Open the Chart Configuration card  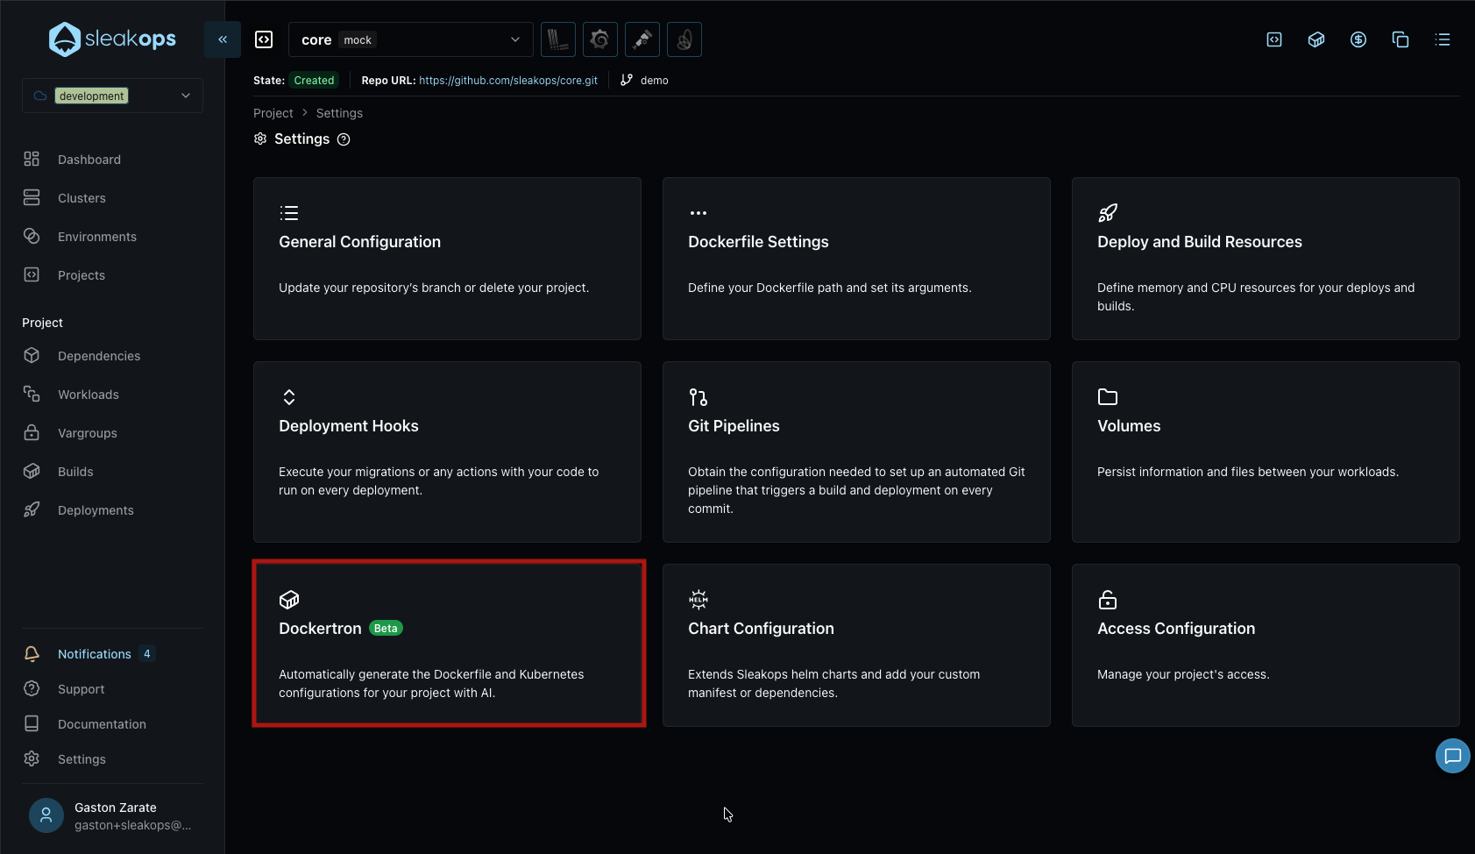coord(856,645)
